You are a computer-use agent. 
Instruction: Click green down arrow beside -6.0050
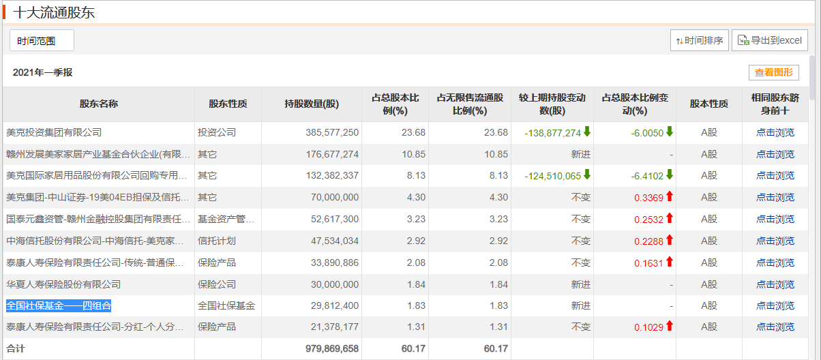pyautogui.click(x=670, y=132)
